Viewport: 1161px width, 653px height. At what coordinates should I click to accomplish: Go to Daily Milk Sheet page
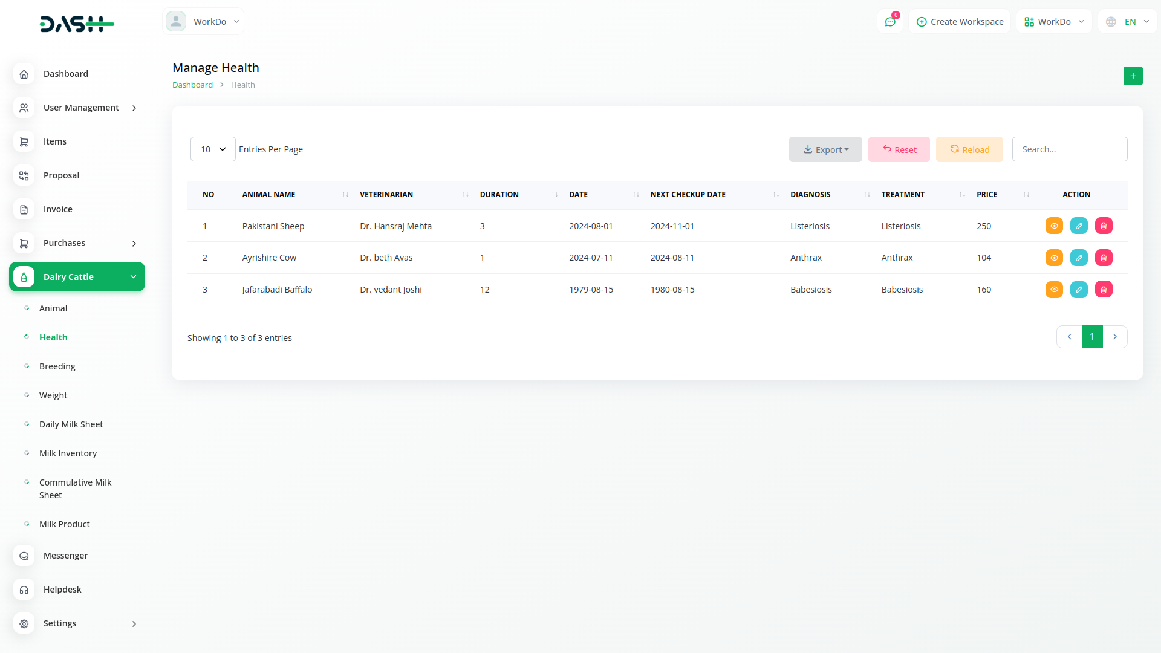[71, 424]
